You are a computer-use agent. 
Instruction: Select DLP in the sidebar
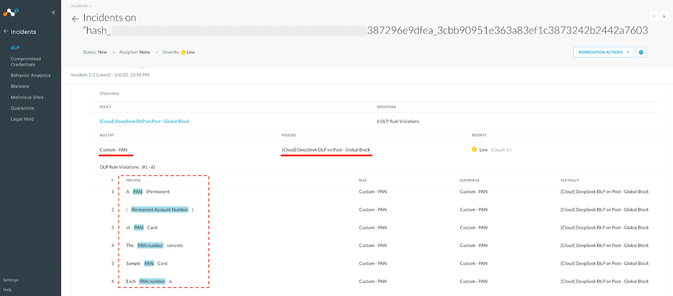[x=15, y=48]
